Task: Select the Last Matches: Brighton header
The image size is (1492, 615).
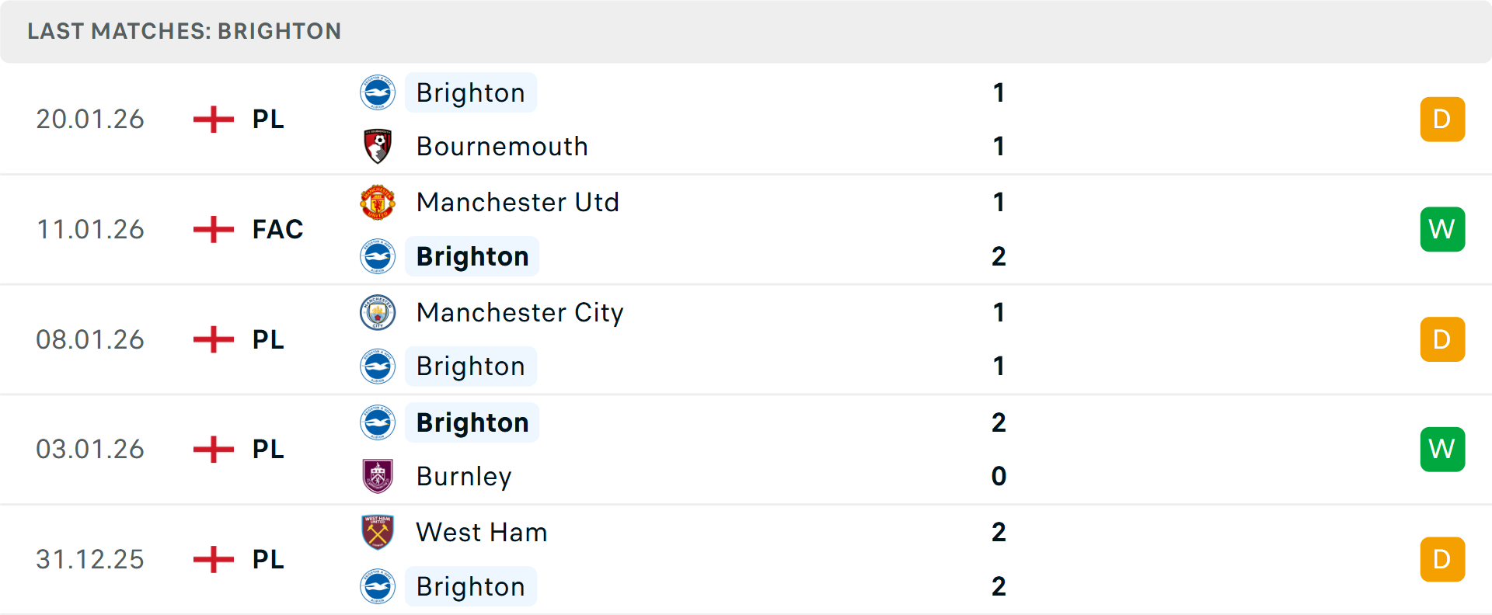Action: tap(184, 31)
